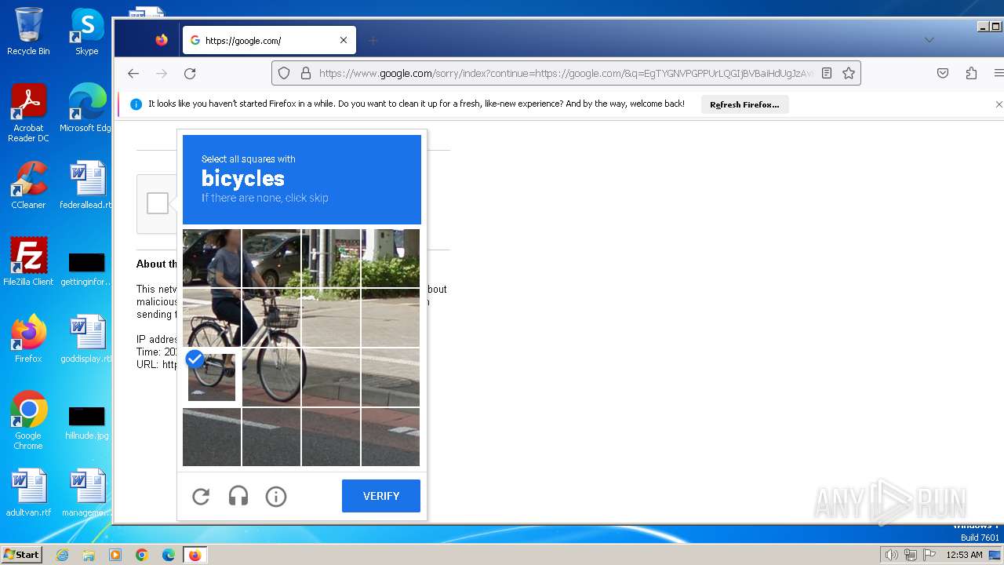This screenshot has width=1004, height=565.
Task: Select the tile with the bicycle front basket
Action: [271, 318]
